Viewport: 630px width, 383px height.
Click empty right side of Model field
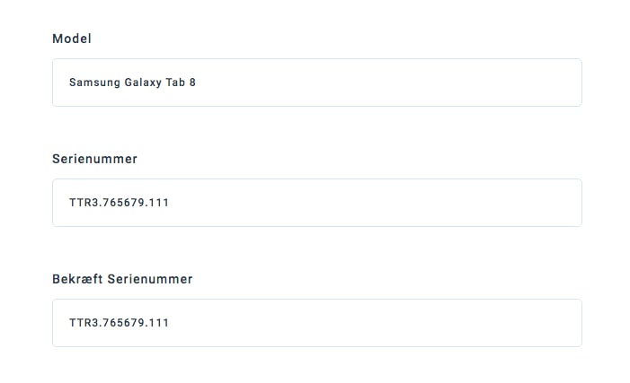click(449, 83)
